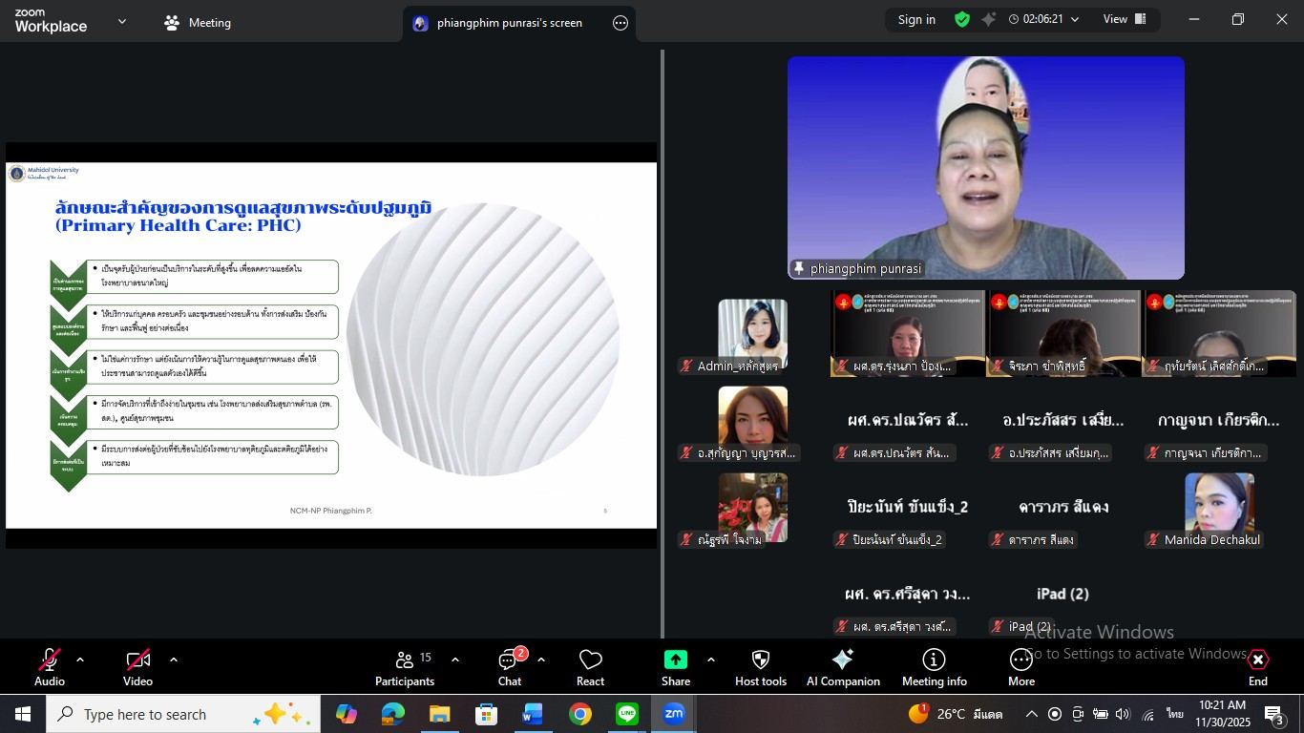Open the View layout menu
The image size is (1304, 733).
pyautogui.click(x=1124, y=19)
